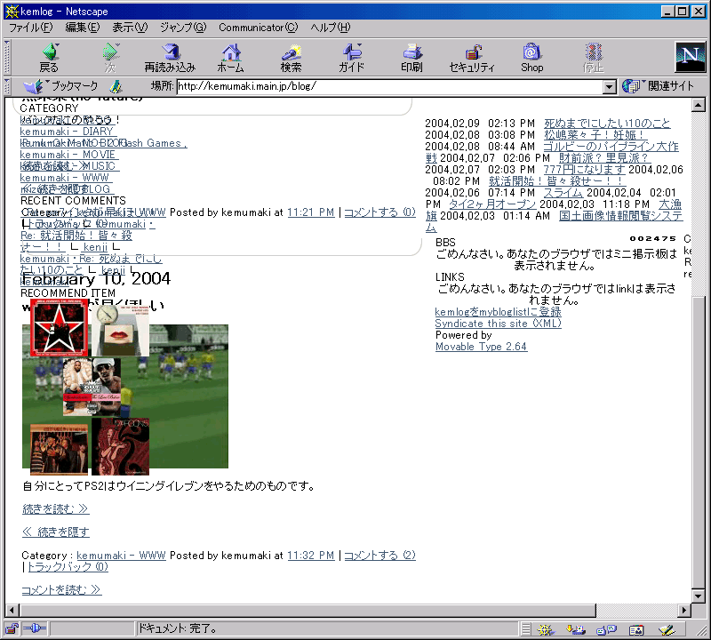Click the 続きを読む » link
The height and width of the screenshot is (640, 711).
[x=55, y=509]
